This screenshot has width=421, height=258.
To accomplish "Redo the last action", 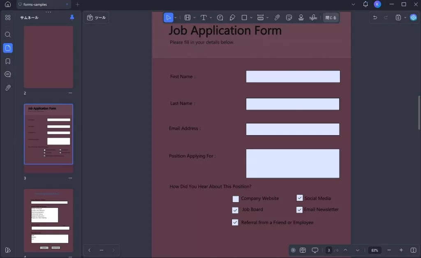I will click(386, 17).
